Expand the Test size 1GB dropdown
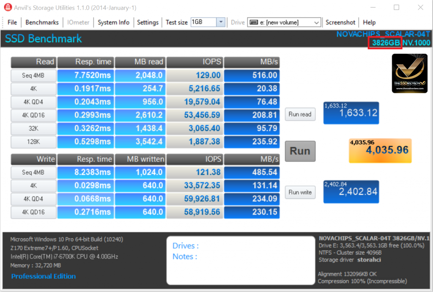This screenshot has height=292, width=433. click(221, 22)
